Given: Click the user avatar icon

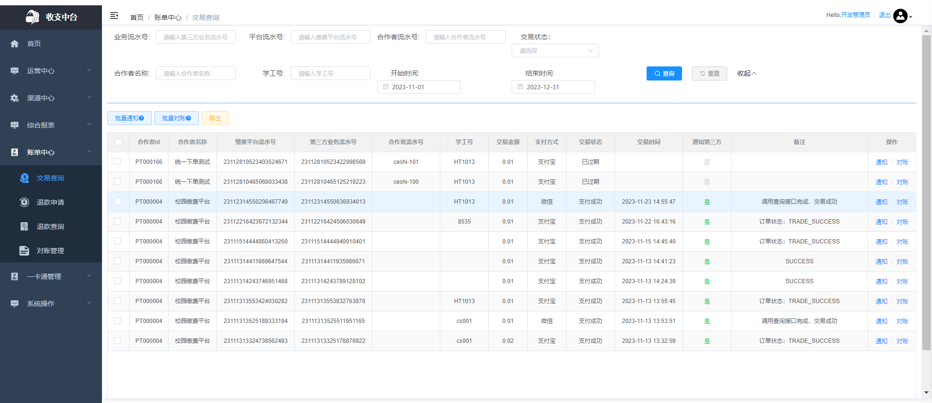Looking at the screenshot, I should [900, 16].
